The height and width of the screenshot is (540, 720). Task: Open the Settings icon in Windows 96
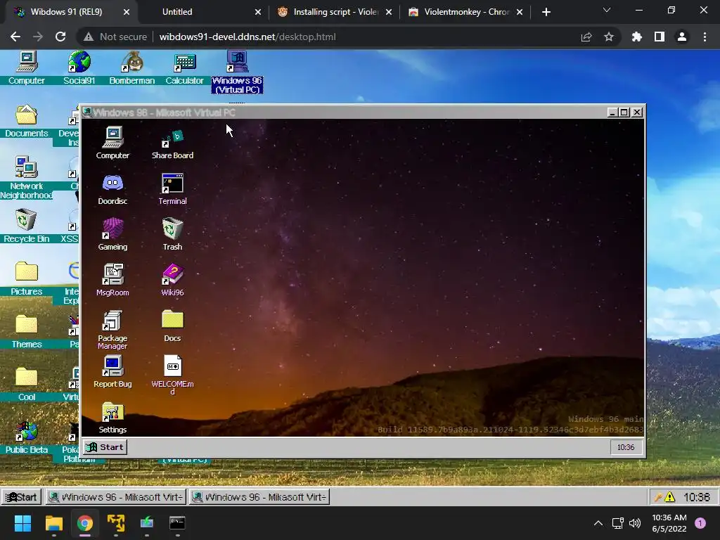coord(112,418)
